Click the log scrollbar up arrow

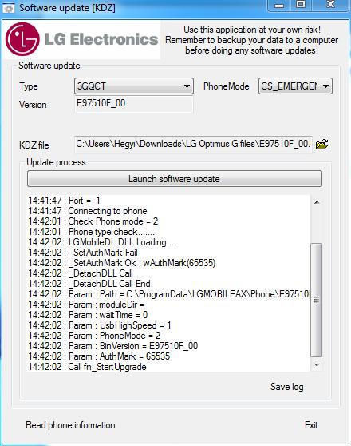click(317, 202)
